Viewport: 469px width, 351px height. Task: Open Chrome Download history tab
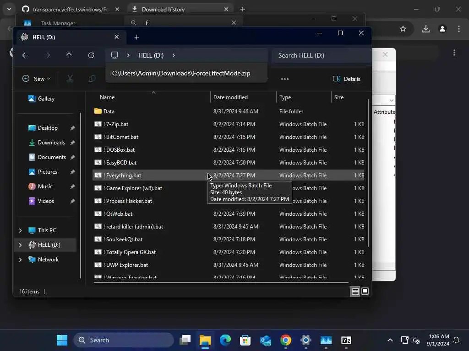180,9
